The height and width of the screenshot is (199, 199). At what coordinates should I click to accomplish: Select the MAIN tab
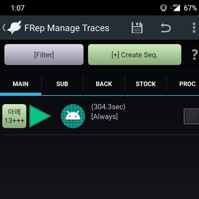21,84
